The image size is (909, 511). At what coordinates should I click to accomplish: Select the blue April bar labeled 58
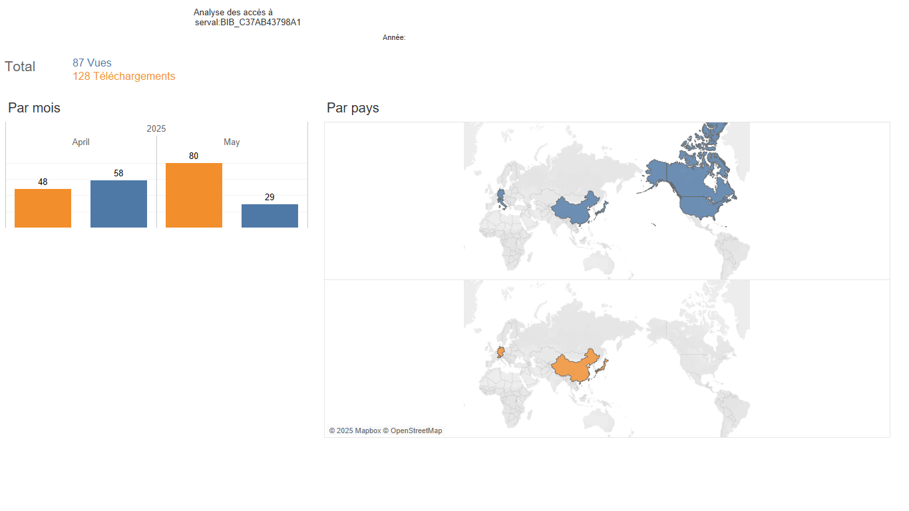click(118, 204)
